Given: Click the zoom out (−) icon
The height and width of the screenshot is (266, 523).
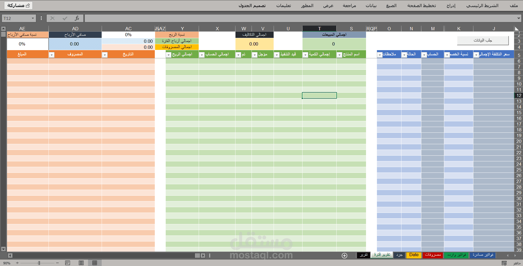Looking at the screenshot, I should click(x=57, y=263).
